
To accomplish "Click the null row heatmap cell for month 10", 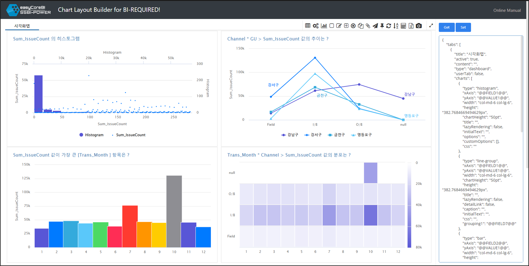I will 370,173.
